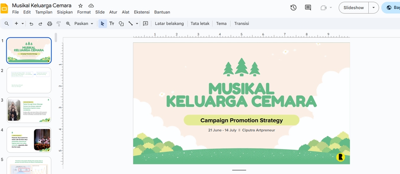
Task: Click the filmstrip vertical scrollbar
Action: tap(56, 38)
